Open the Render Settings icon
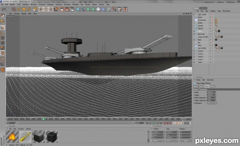This screenshot has height=146, width=240. (x=72, y=9)
